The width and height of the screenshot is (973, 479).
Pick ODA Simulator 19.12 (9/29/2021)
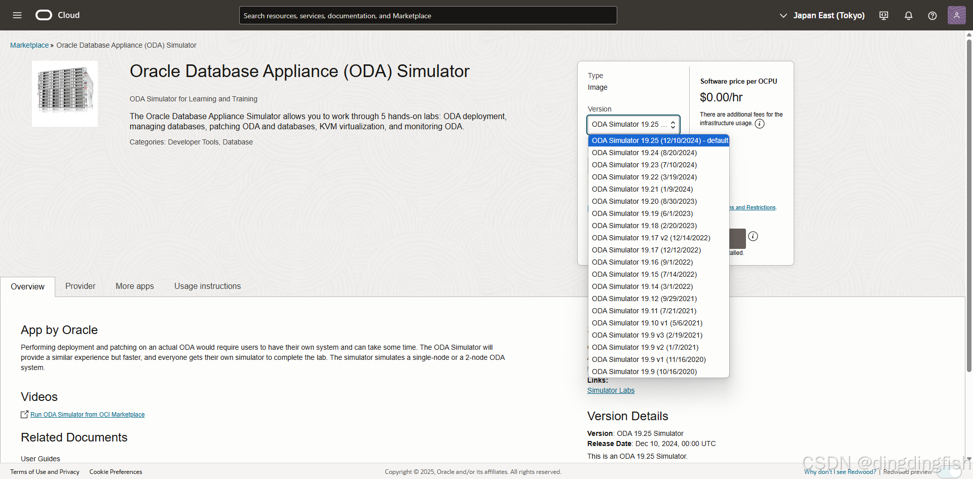(659, 299)
